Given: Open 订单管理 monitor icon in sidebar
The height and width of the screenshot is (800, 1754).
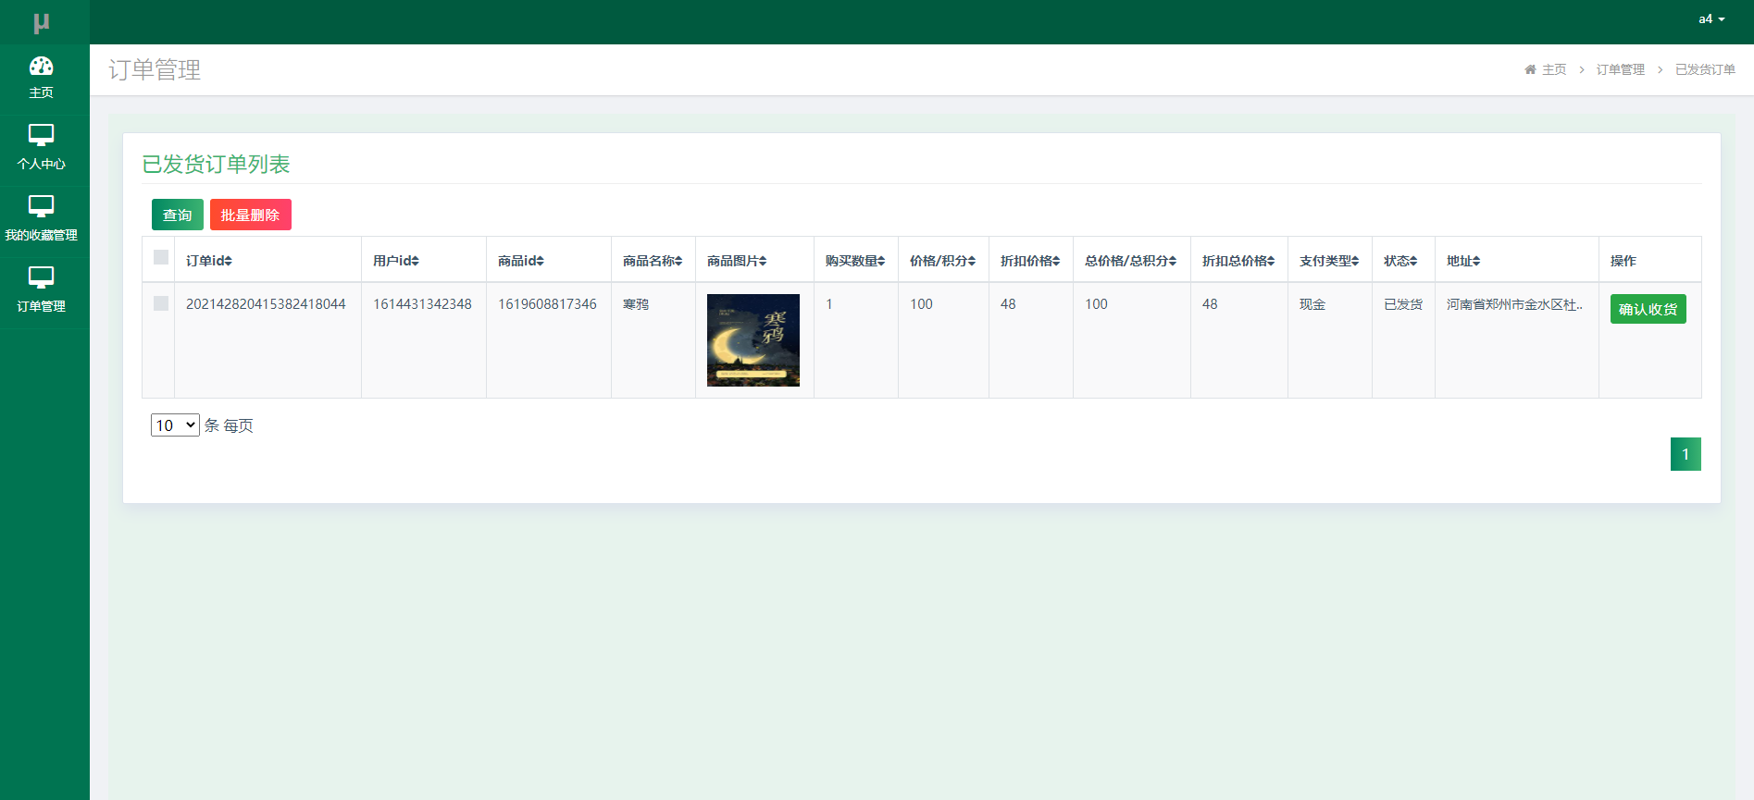Looking at the screenshot, I should click(41, 277).
